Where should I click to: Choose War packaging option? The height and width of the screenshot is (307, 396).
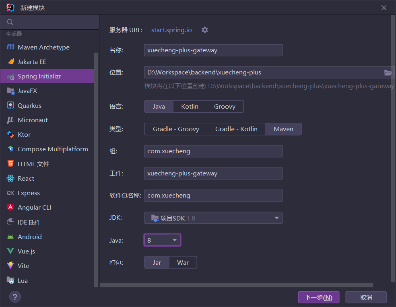pos(183,262)
